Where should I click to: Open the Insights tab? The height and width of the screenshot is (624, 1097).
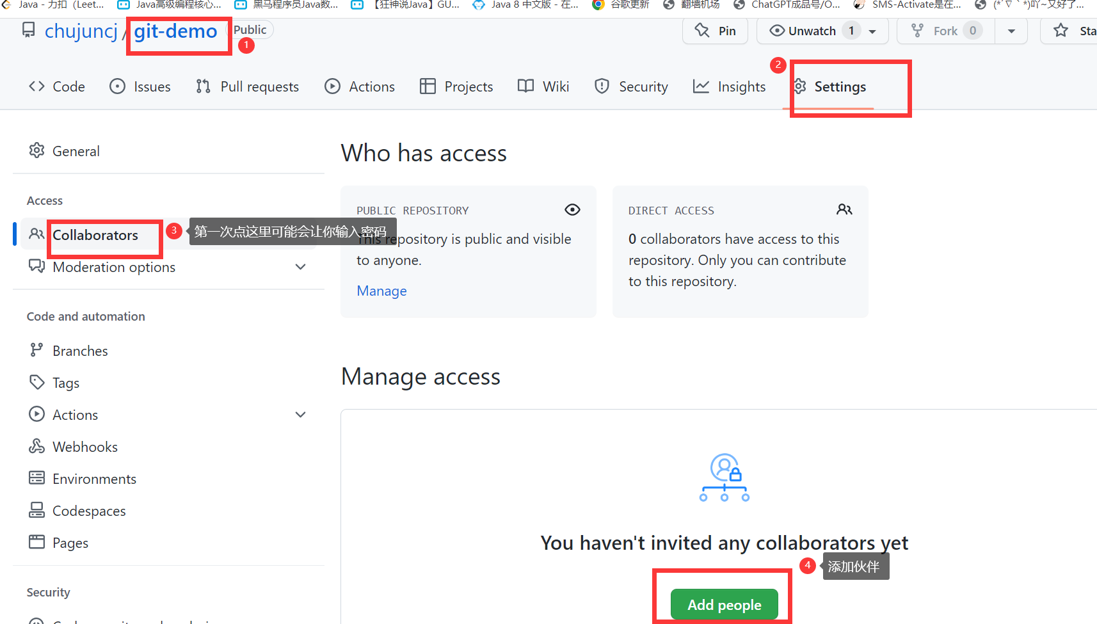point(730,86)
